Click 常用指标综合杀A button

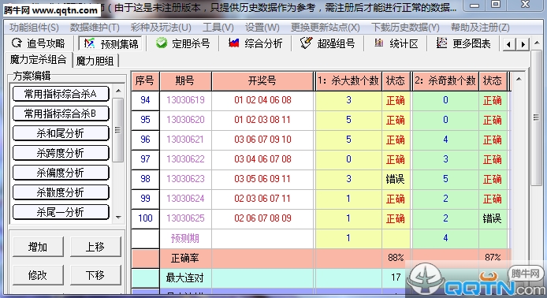61,94
